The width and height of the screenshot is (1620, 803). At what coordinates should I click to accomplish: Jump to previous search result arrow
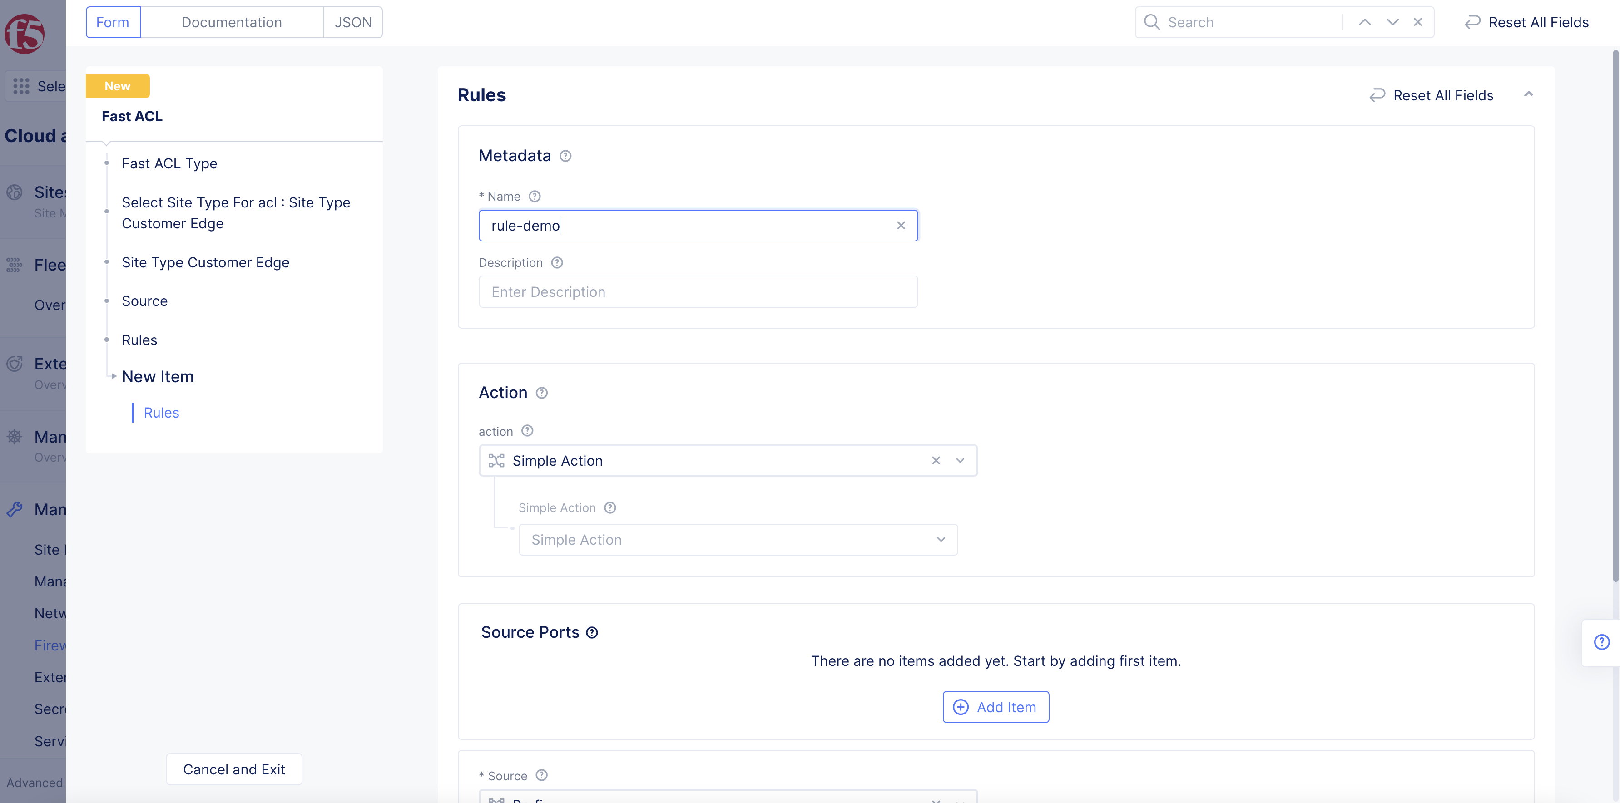tap(1364, 23)
